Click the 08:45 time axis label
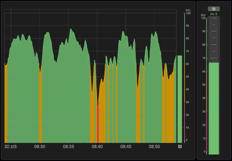The width and height of the screenshot is (232, 161). click(x=126, y=147)
